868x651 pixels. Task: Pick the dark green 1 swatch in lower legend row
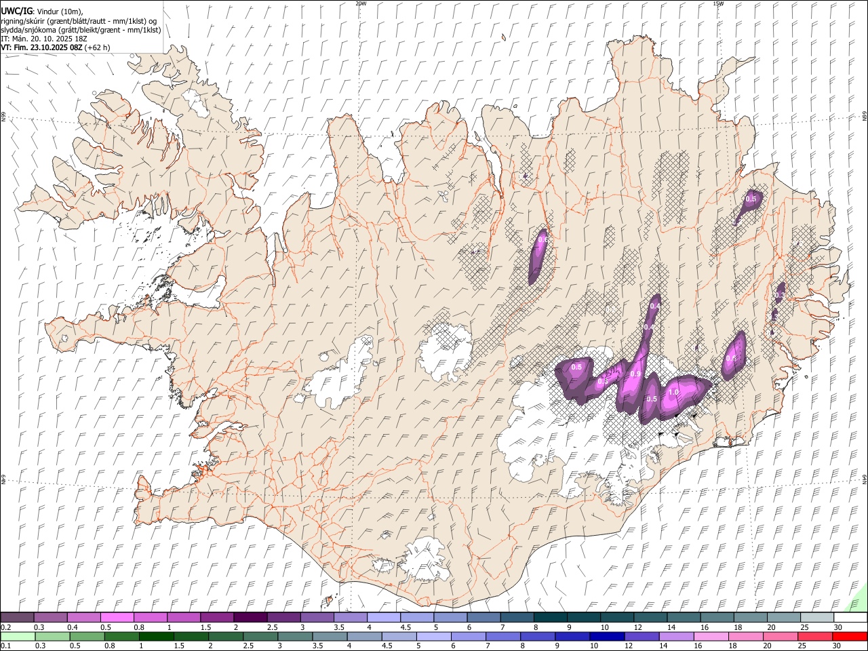(156, 637)
